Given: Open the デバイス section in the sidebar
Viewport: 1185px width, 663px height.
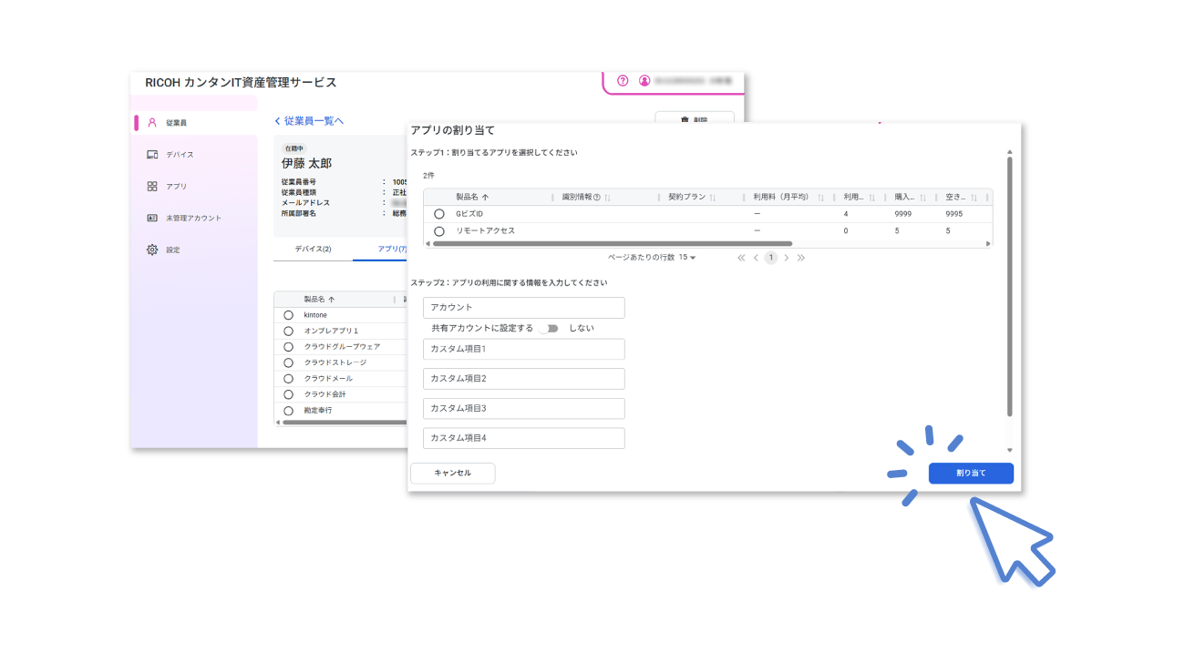Looking at the screenshot, I should click(179, 154).
